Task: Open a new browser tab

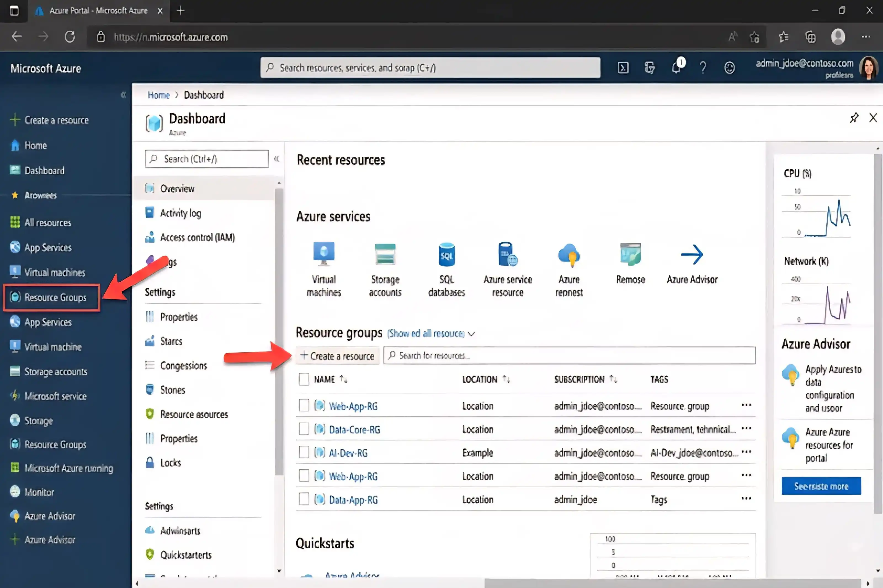Action: [x=180, y=10]
